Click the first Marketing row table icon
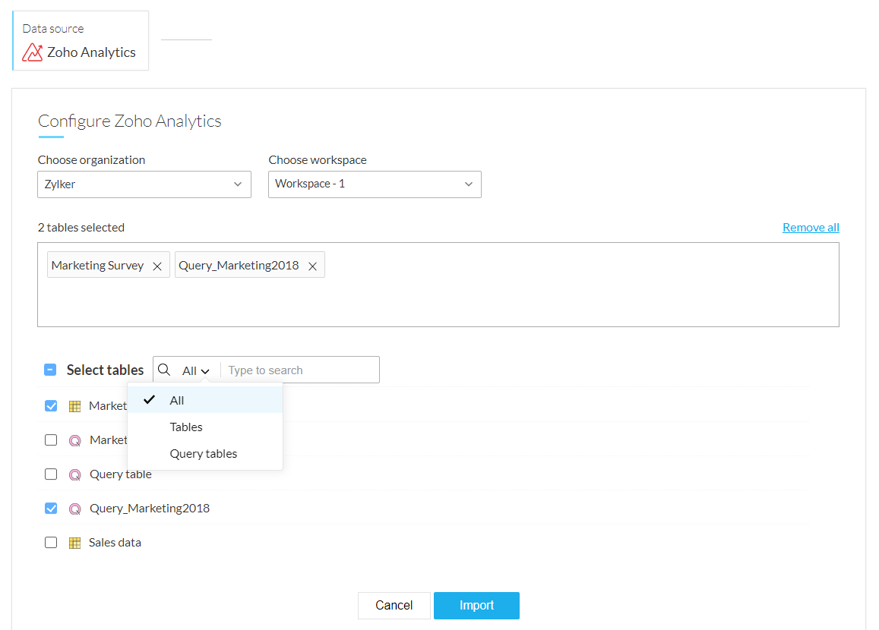 point(74,406)
